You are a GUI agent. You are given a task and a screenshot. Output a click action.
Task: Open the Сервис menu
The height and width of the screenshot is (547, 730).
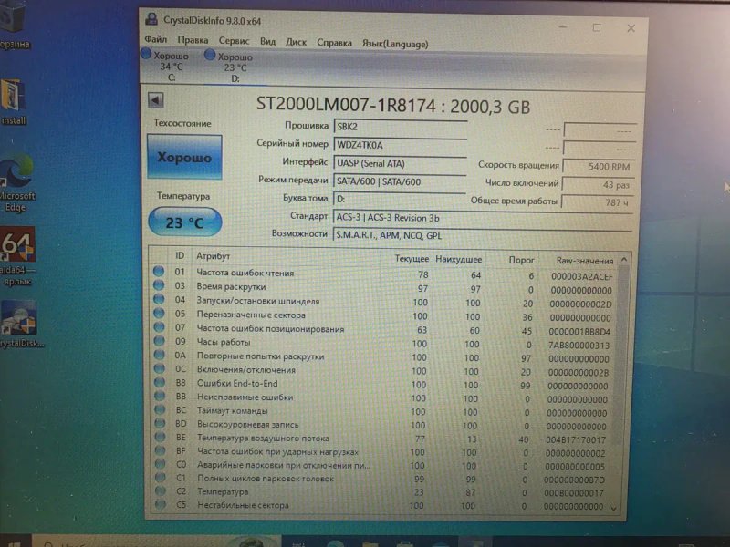(x=234, y=41)
